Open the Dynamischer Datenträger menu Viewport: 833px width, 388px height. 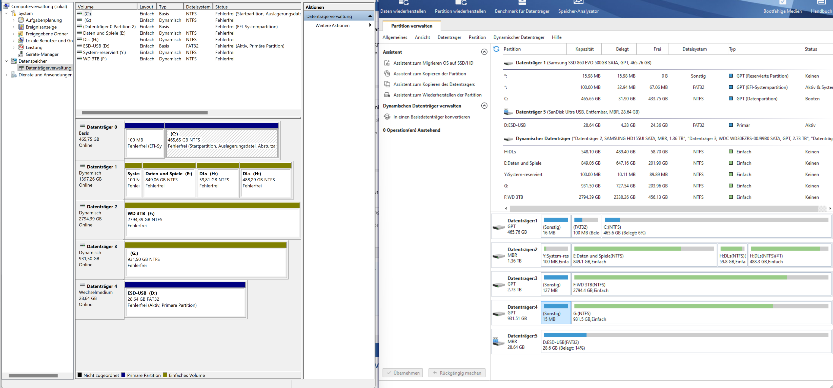pyautogui.click(x=519, y=37)
